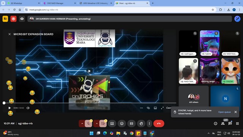Open the chat with everyone icon

(x=230, y=123)
